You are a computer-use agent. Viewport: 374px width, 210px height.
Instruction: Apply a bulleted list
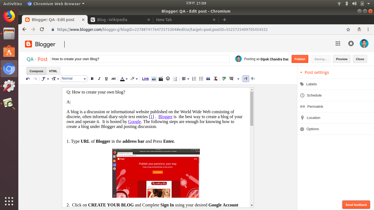click(x=201, y=79)
